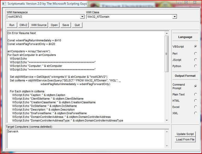
Task: Click the 'ClientSiteName: ' echo script line
Action: tap(48, 99)
